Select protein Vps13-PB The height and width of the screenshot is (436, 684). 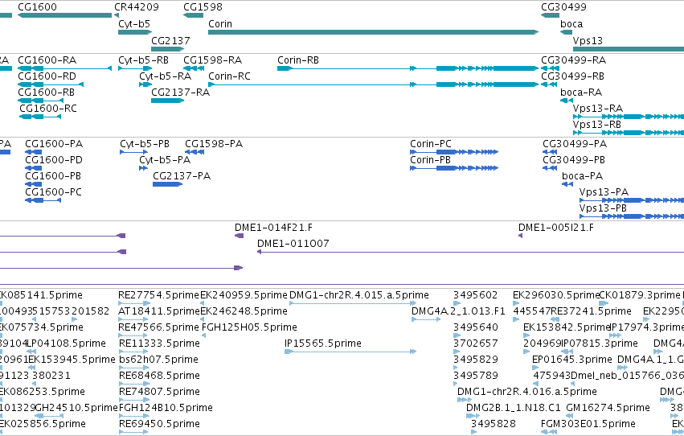point(632,216)
